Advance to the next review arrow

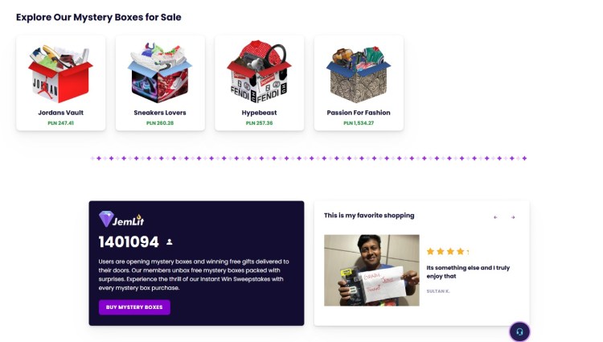click(513, 217)
